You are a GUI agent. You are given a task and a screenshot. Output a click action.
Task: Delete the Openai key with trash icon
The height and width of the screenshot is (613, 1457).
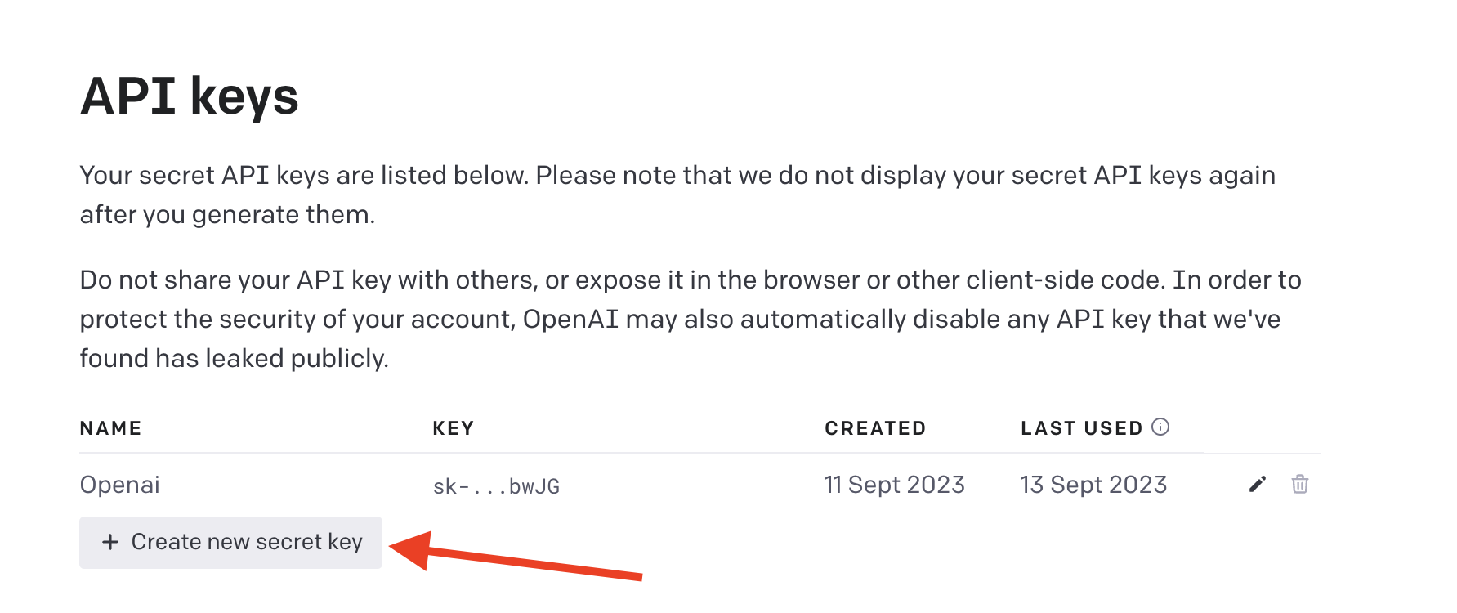1300,484
